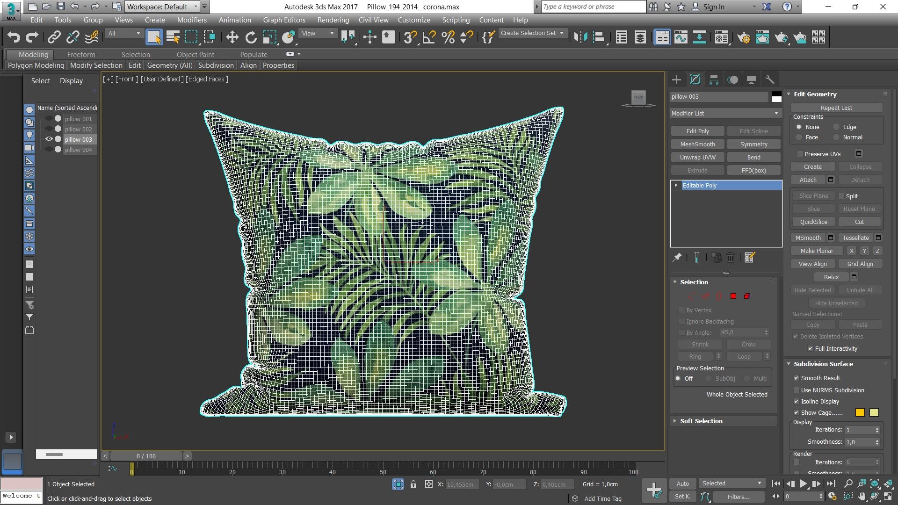Viewport: 898px width, 505px height.
Task: Click the MeshSmooth modifier button
Action: [x=697, y=144]
